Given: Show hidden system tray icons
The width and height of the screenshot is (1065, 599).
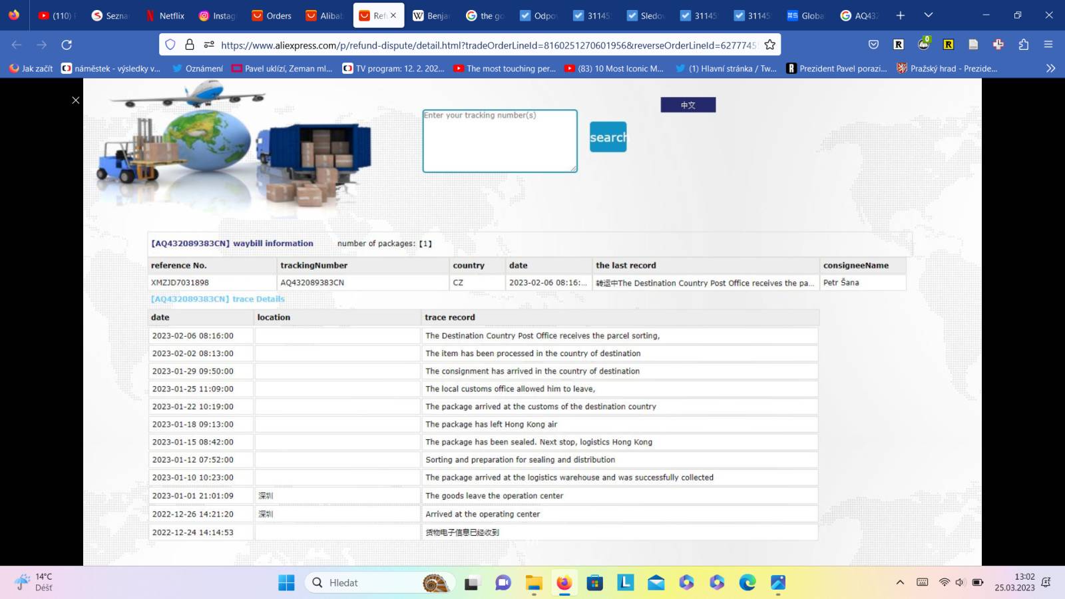Looking at the screenshot, I should pos(900,582).
